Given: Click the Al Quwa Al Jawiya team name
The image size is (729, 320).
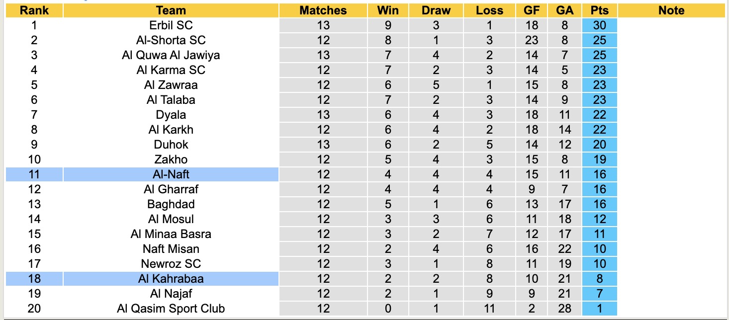Looking at the screenshot, I should [x=171, y=55].
